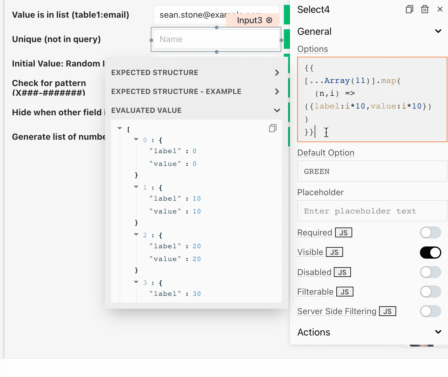Enable the Required toggle
448x377 pixels.
pos(430,233)
